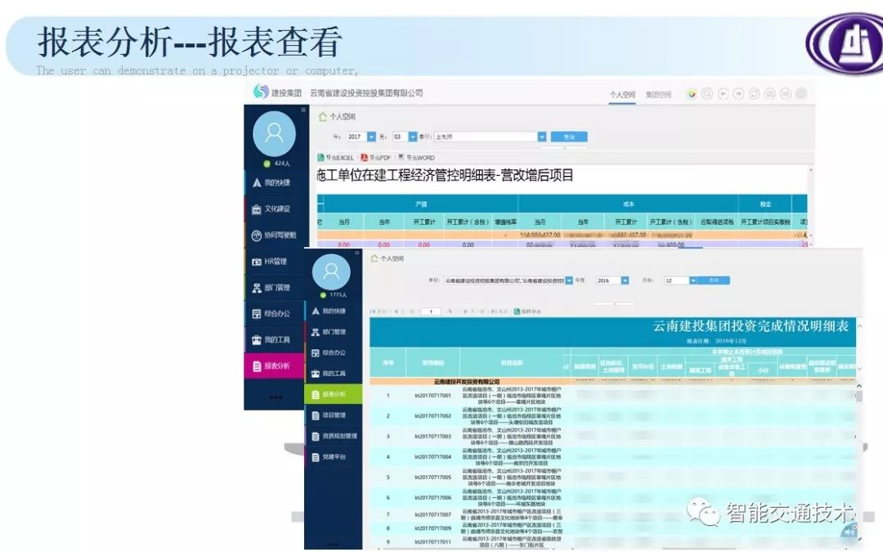Click the home icon beside 个人空间 in back window
The image size is (883, 552).
point(323,117)
